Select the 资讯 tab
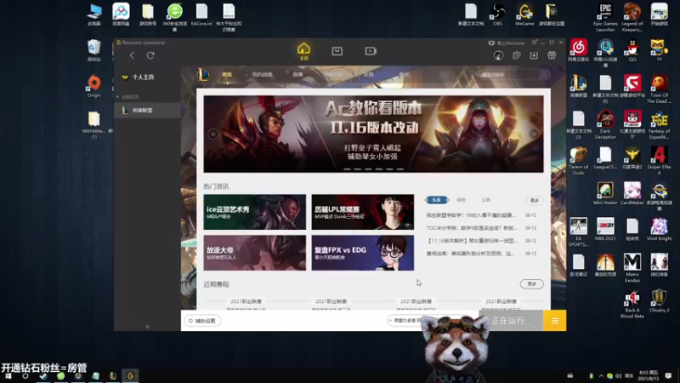The image size is (680, 383). coord(227,75)
